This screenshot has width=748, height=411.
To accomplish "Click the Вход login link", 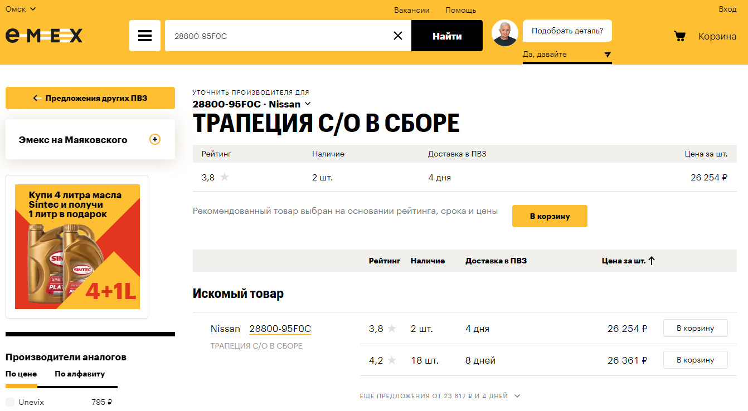I will tap(727, 9).
